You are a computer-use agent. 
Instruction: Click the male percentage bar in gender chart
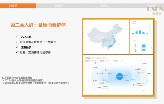tap(144, 46)
